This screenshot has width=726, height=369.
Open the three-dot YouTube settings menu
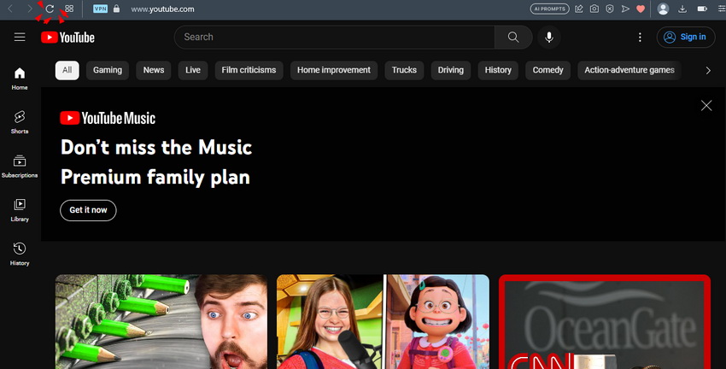640,37
